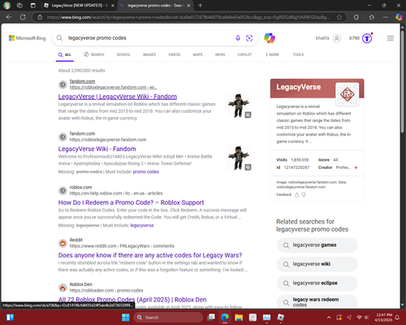Screen dimensions: 406x325
Task: Expand LegacyVerse card details with plus
Action: [x=356, y=167]
